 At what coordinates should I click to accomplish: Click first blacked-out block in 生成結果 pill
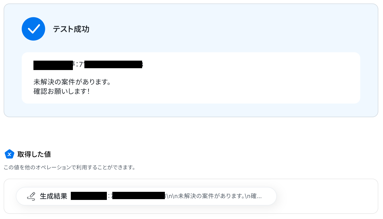coord(89,196)
